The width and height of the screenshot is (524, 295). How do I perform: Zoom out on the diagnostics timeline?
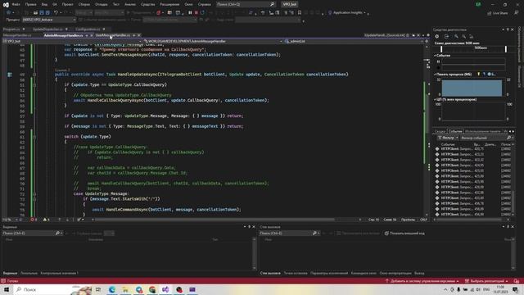click(x=464, y=36)
